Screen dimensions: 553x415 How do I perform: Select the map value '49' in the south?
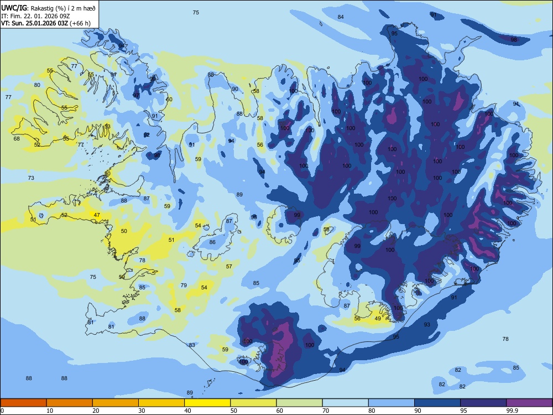(378, 318)
